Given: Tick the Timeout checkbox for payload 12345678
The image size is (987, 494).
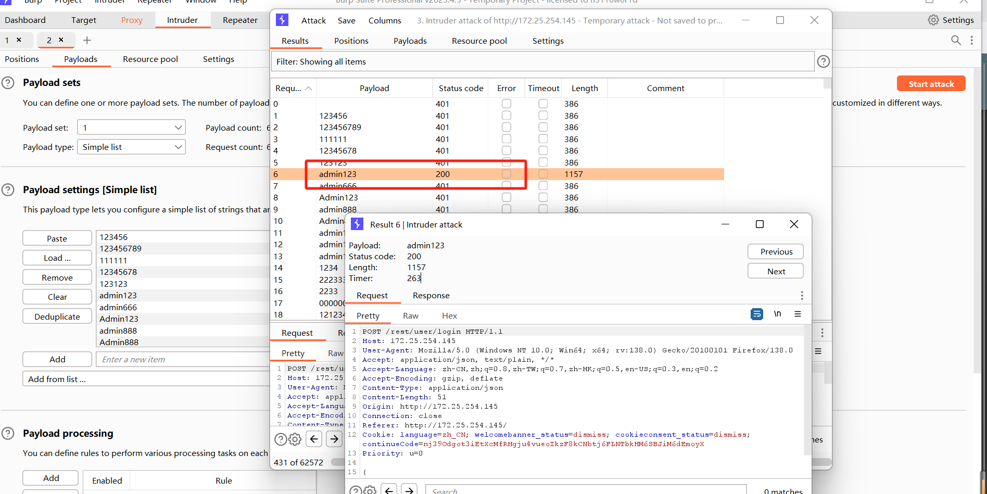Looking at the screenshot, I should pyautogui.click(x=543, y=150).
